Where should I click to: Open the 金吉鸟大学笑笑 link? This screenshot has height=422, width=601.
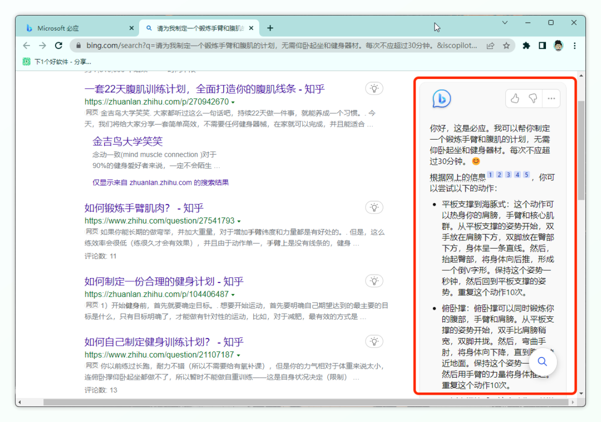click(x=127, y=141)
